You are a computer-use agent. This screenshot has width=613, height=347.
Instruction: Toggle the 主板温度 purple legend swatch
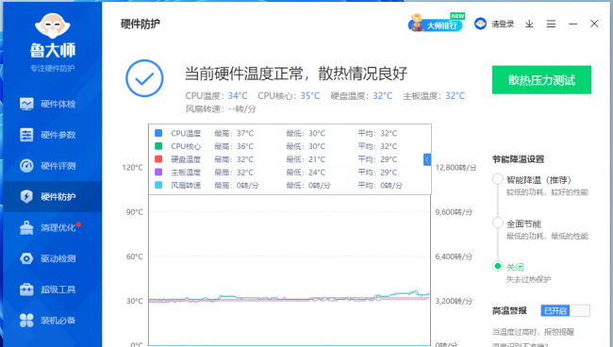click(158, 172)
